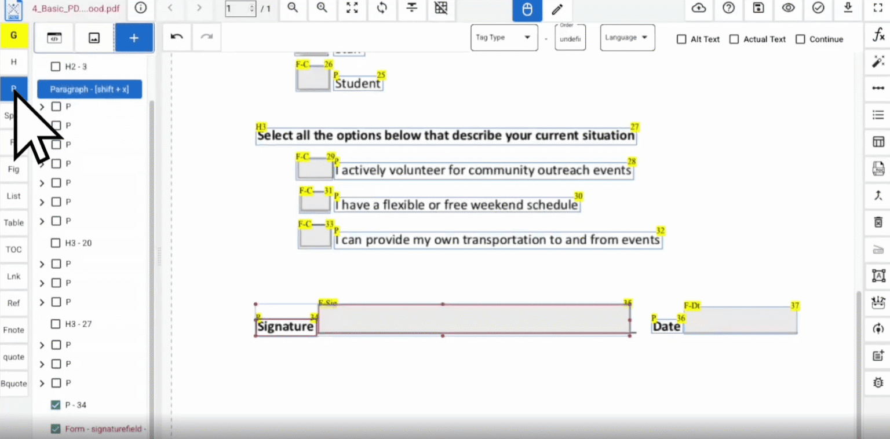Expand the P node just above H3 - 20
Screen dimensions: 890x439
click(42, 221)
